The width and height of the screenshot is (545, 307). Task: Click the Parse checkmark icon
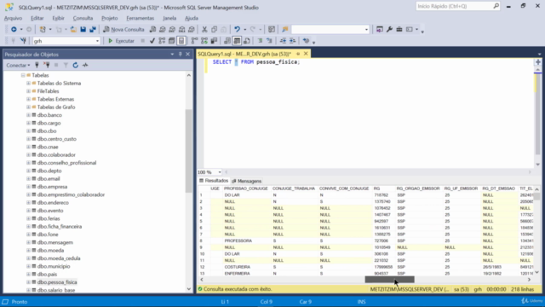pos(152,41)
